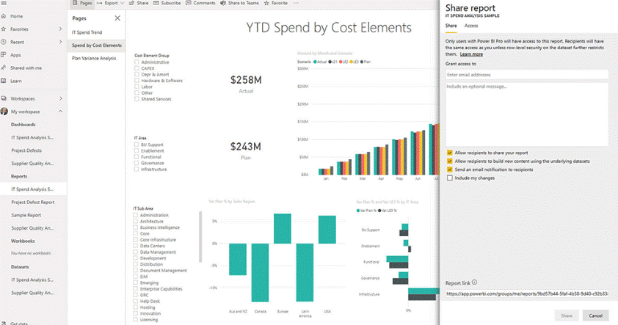The width and height of the screenshot is (618, 325).
Task: Click the Share to Teams icon
Action: point(223,3)
